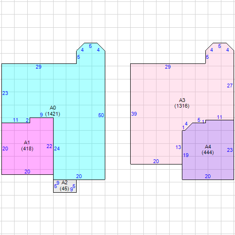Click the 20 dimension along A3's bottom edge
This screenshot has width=235, height=235.
156,161
